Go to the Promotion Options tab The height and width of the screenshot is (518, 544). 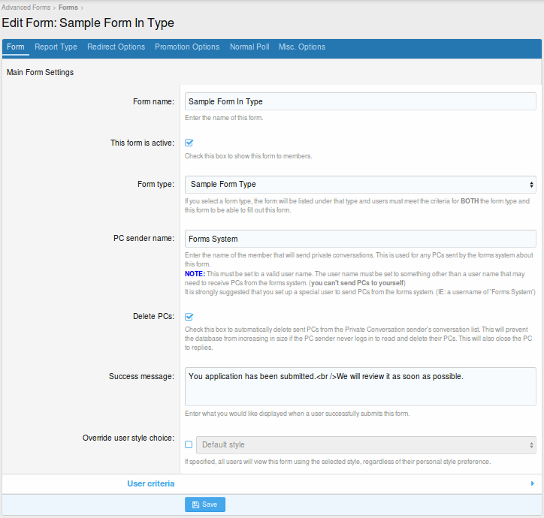187,47
